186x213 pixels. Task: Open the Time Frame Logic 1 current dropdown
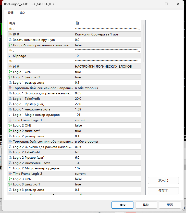tap(107, 120)
